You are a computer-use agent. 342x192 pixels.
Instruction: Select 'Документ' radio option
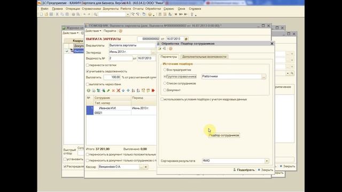pos(165,90)
